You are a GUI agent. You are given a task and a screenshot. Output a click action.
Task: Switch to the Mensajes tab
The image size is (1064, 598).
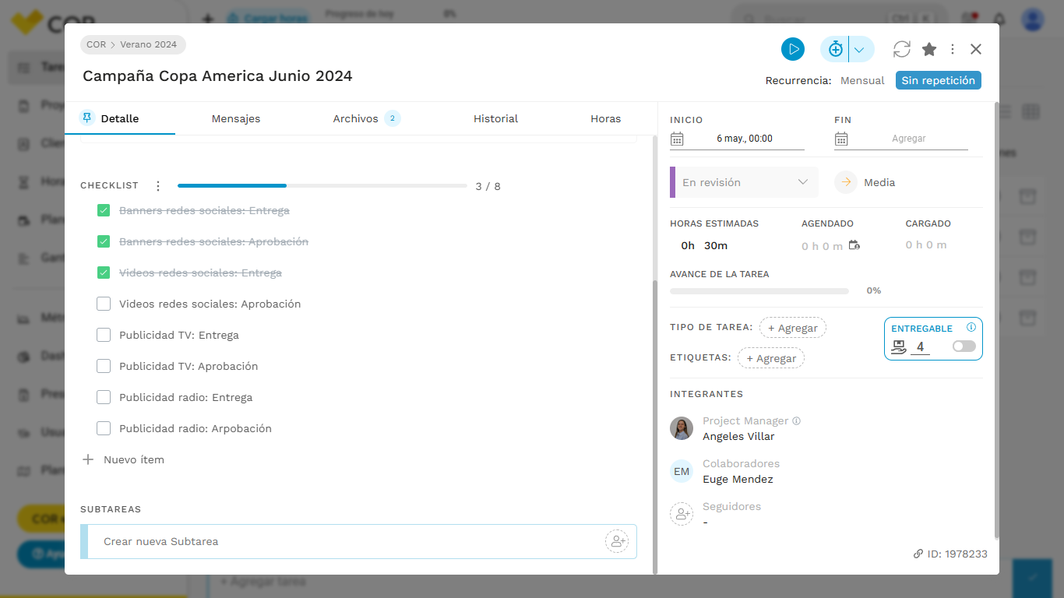pos(236,118)
